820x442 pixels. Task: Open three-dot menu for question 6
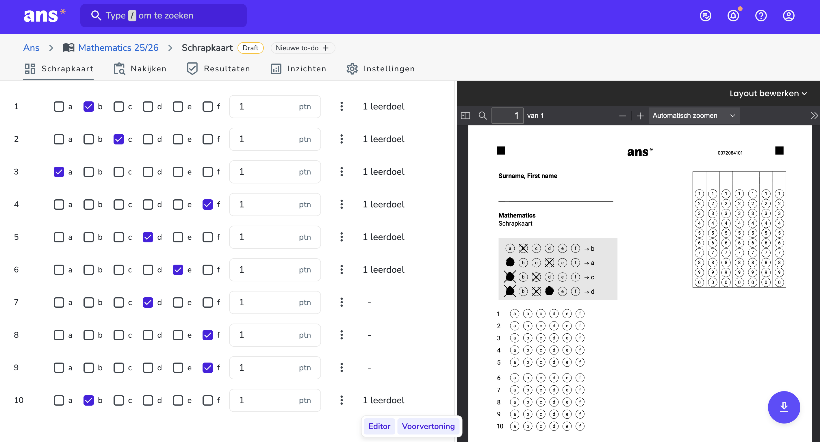pos(342,270)
